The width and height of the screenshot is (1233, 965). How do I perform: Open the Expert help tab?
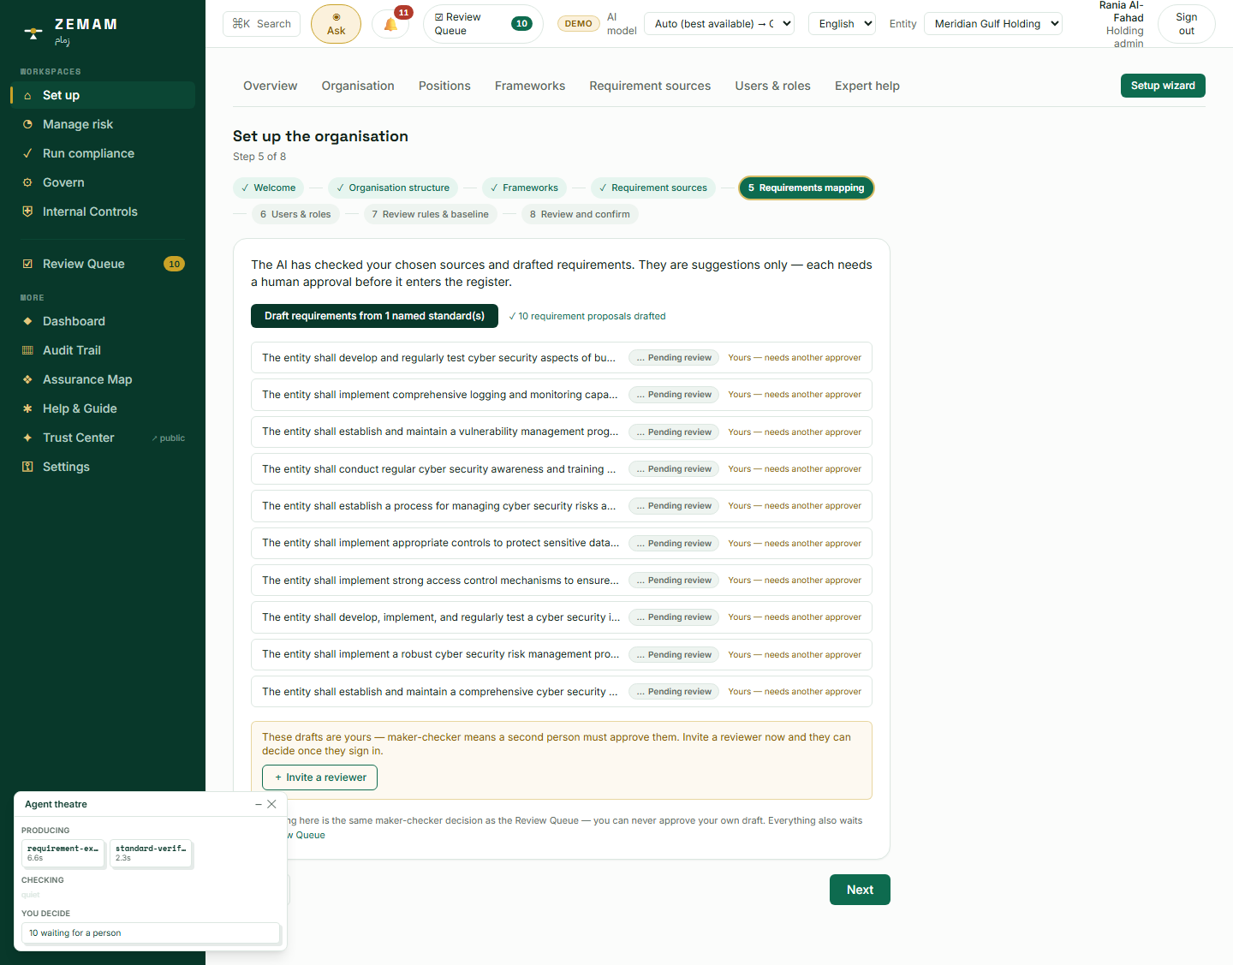point(867,86)
